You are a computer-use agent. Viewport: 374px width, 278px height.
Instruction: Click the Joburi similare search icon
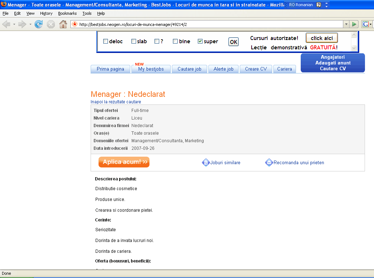pos(206,162)
